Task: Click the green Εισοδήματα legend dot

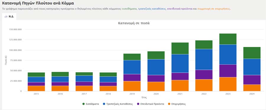Action: click(x=83, y=104)
